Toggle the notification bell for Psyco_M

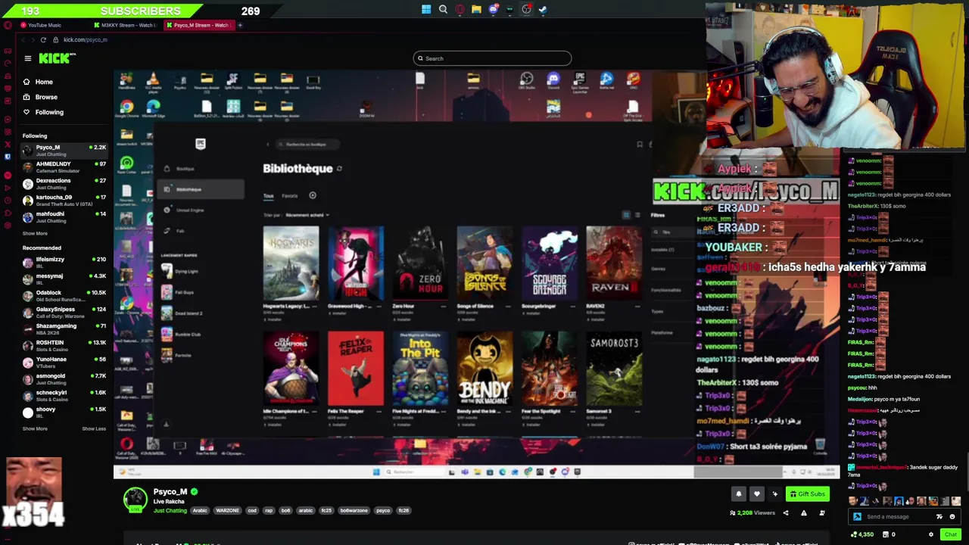(739, 494)
